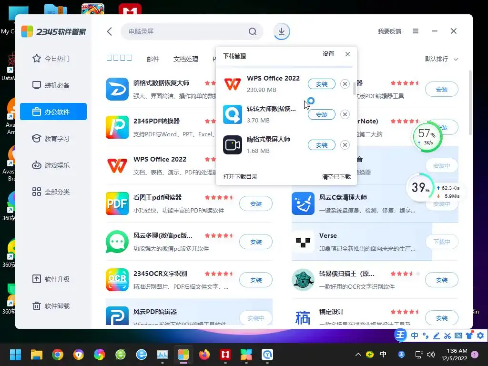Click WPS Office 2022 icon in download list
The height and width of the screenshot is (366, 488).
(233, 84)
